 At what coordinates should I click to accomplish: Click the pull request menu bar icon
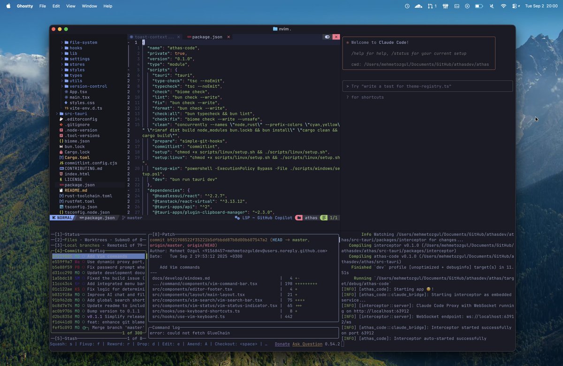(x=432, y=6)
